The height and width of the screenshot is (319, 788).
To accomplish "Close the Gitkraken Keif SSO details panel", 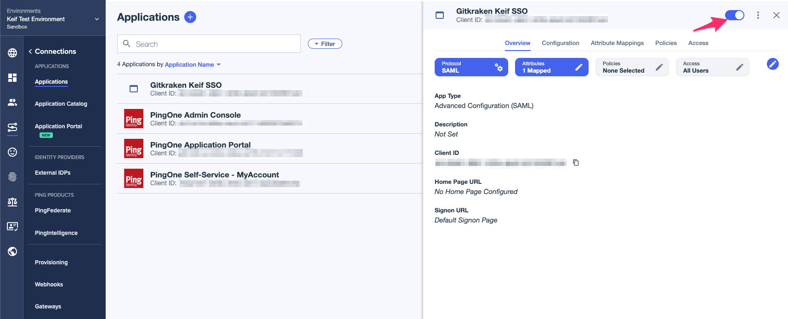I will click(777, 15).
